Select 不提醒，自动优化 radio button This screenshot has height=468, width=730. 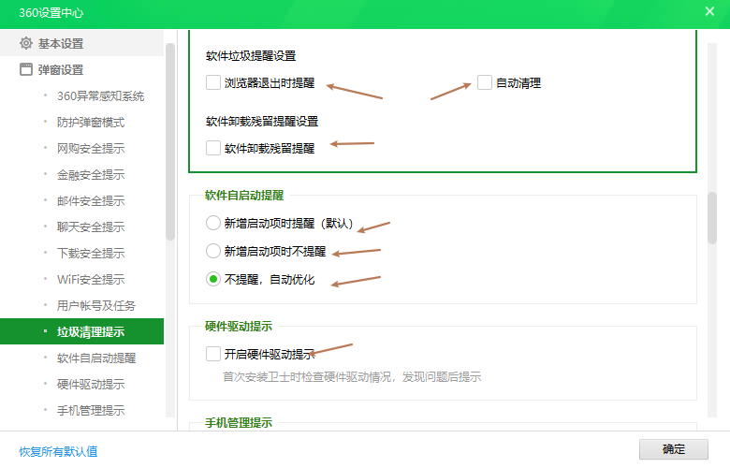213,279
